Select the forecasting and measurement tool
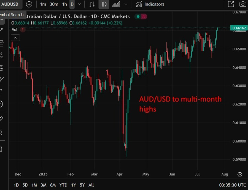The image size is (248, 190). 1,68
